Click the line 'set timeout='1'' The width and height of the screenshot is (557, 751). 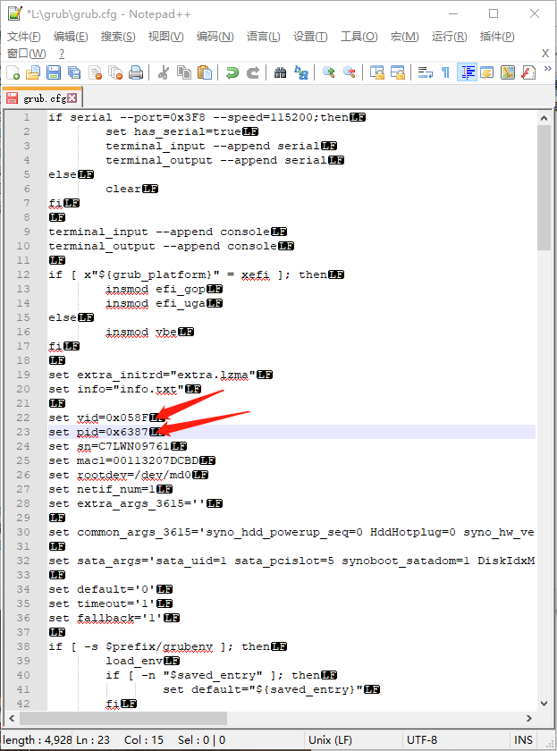pyautogui.click(x=102, y=603)
